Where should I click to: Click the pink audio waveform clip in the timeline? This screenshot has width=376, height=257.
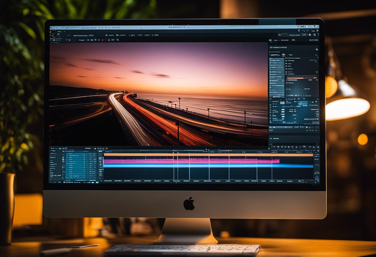point(192,161)
